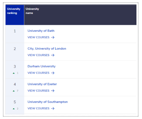Click the arrow icon under University of Southampton
Image resolution: width=142 pixels, height=119 pixels.
[x=53, y=108]
